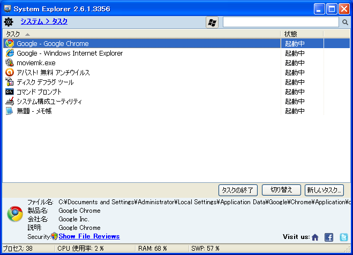Click the window resize grip corner
This screenshot has height=255, width=353.
pos(348,249)
